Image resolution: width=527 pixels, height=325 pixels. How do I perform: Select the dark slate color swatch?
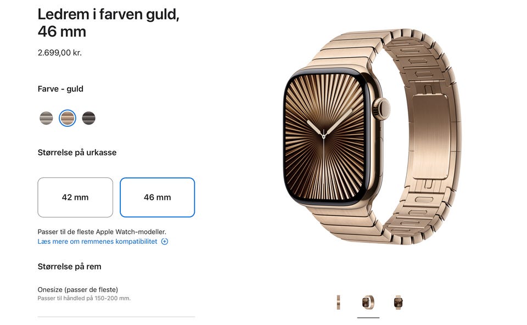(89, 118)
